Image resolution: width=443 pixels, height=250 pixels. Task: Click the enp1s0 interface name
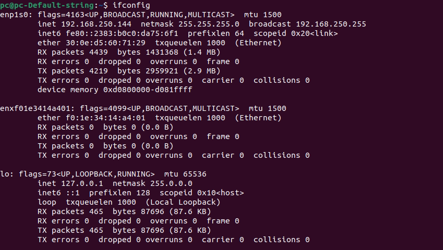(15, 15)
